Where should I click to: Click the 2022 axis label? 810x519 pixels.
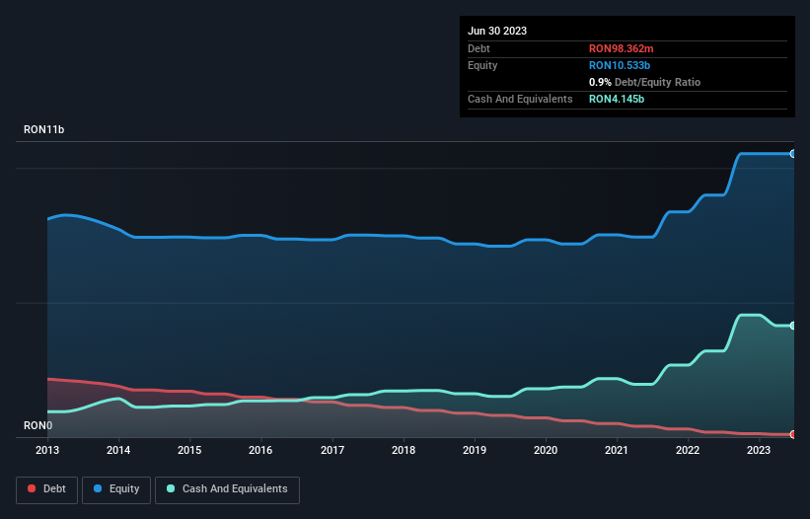coord(688,450)
